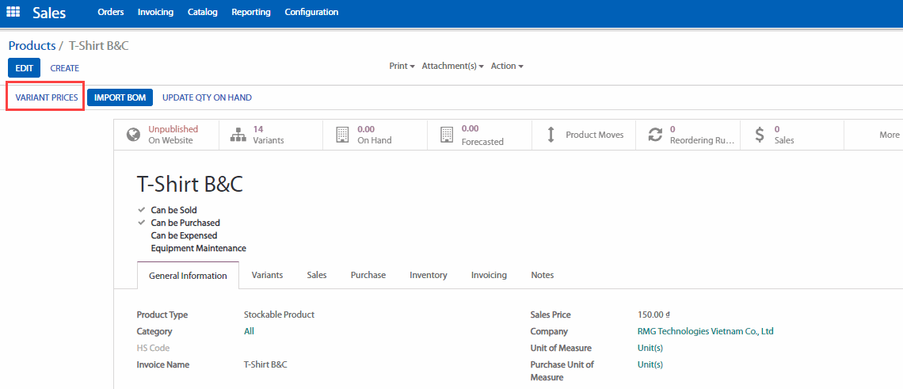Open the Reporting menu
903x389 pixels.
pyautogui.click(x=250, y=12)
